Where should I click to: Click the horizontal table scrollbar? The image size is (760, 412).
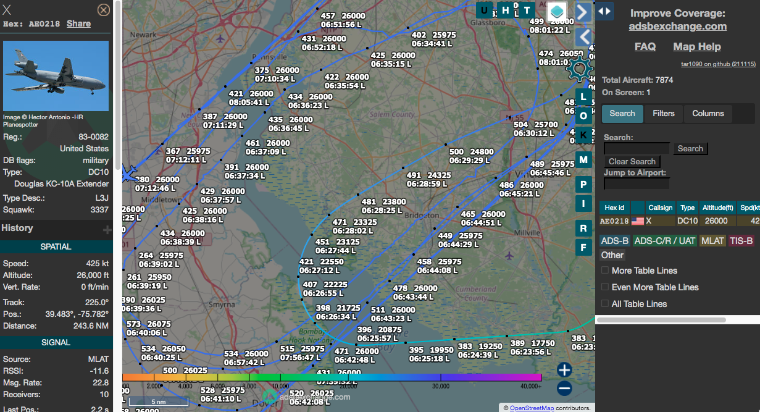(x=661, y=320)
